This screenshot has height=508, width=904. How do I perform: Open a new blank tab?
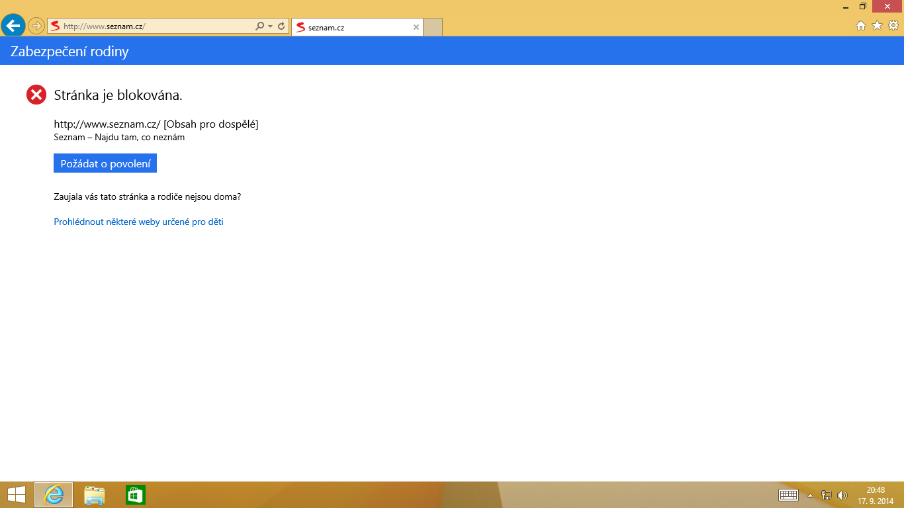[x=433, y=28]
